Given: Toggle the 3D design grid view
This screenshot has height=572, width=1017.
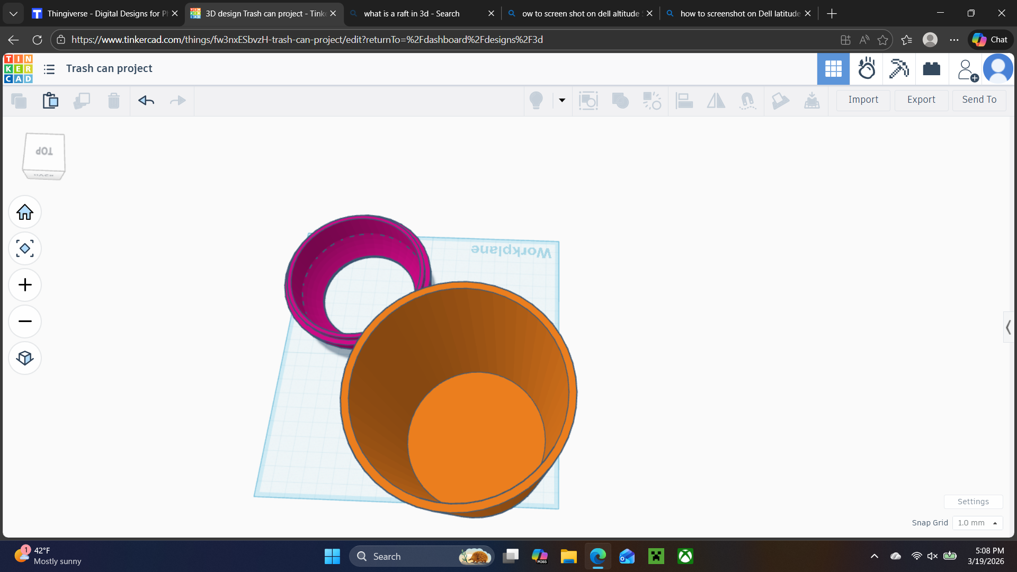Looking at the screenshot, I should (833, 69).
